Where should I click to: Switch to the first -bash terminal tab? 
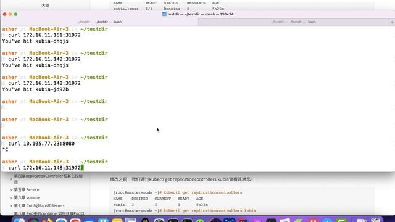pyautogui.click(x=99, y=22)
